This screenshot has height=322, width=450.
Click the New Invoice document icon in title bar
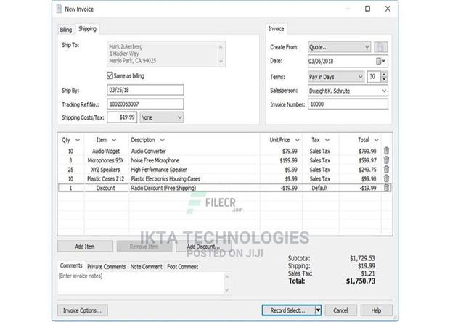[59, 9]
